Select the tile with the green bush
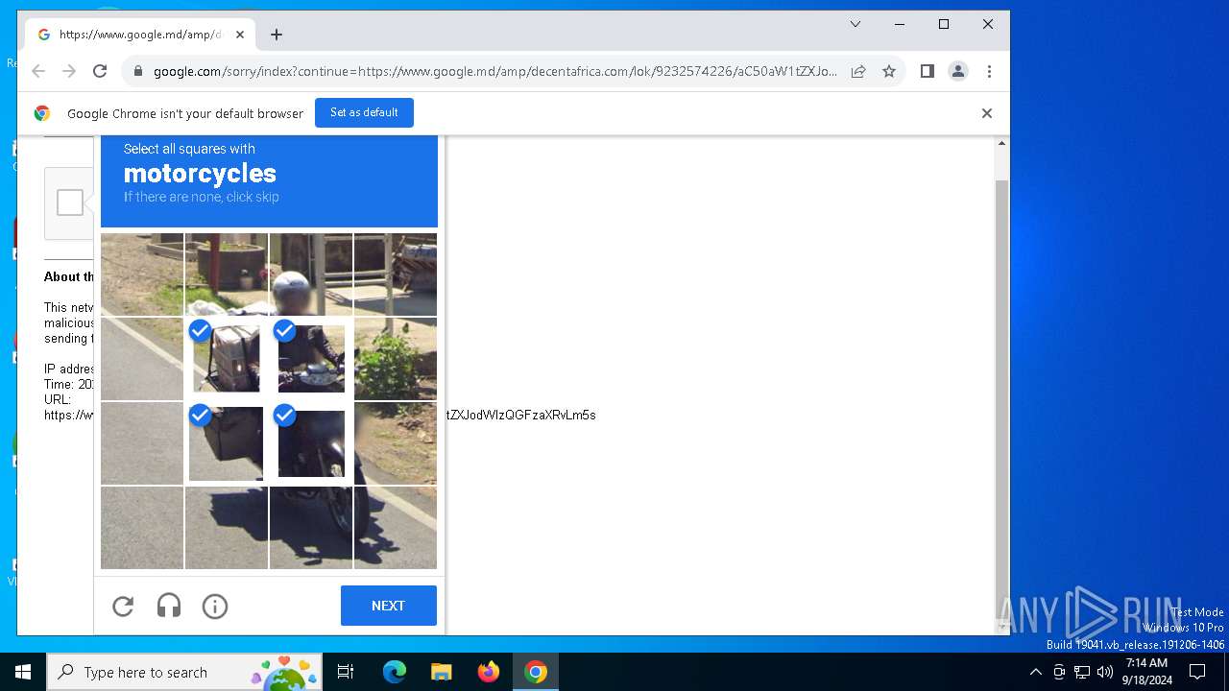The image size is (1229, 691). [x=396, y=359]
